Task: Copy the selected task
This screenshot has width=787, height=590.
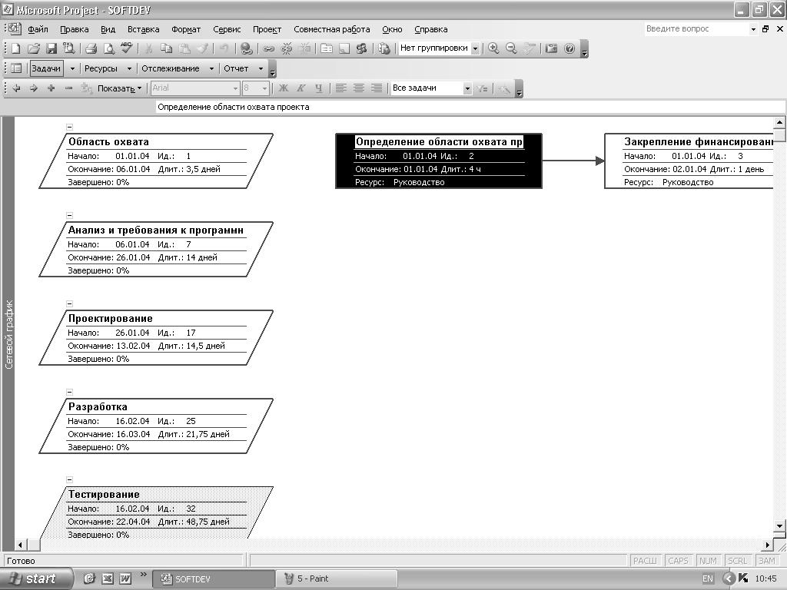Action: coord(166,48)
